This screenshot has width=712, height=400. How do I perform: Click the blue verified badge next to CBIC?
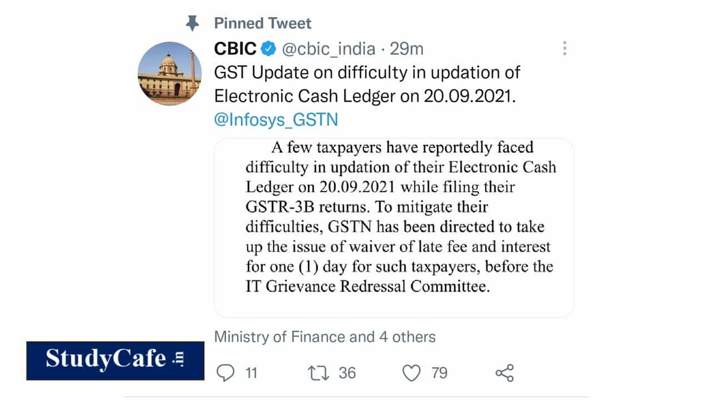pos(269,49)
